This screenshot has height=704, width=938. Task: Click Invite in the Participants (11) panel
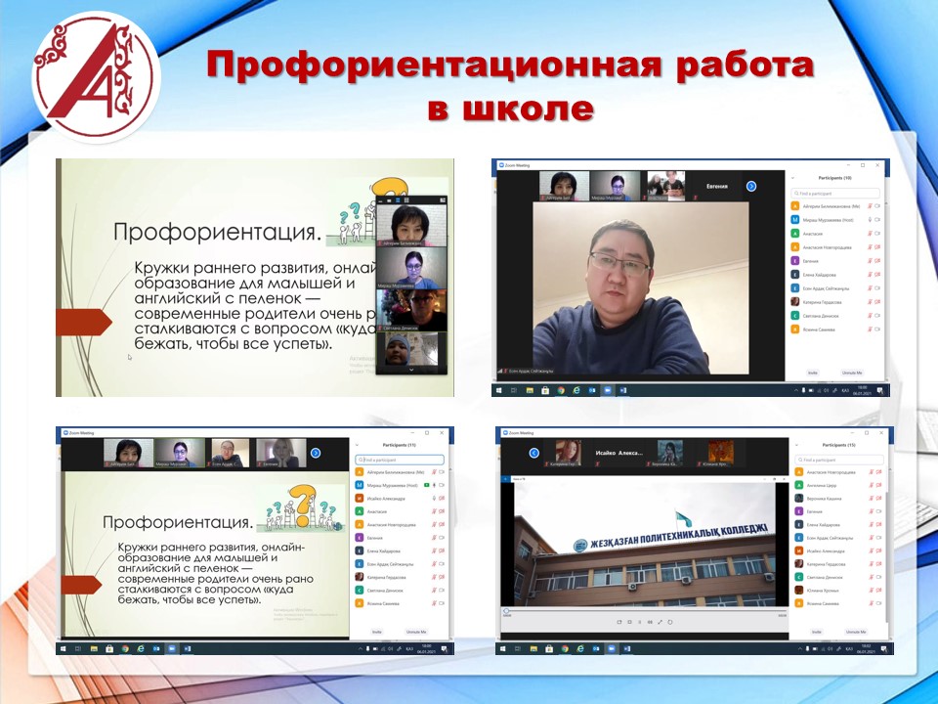376,632
